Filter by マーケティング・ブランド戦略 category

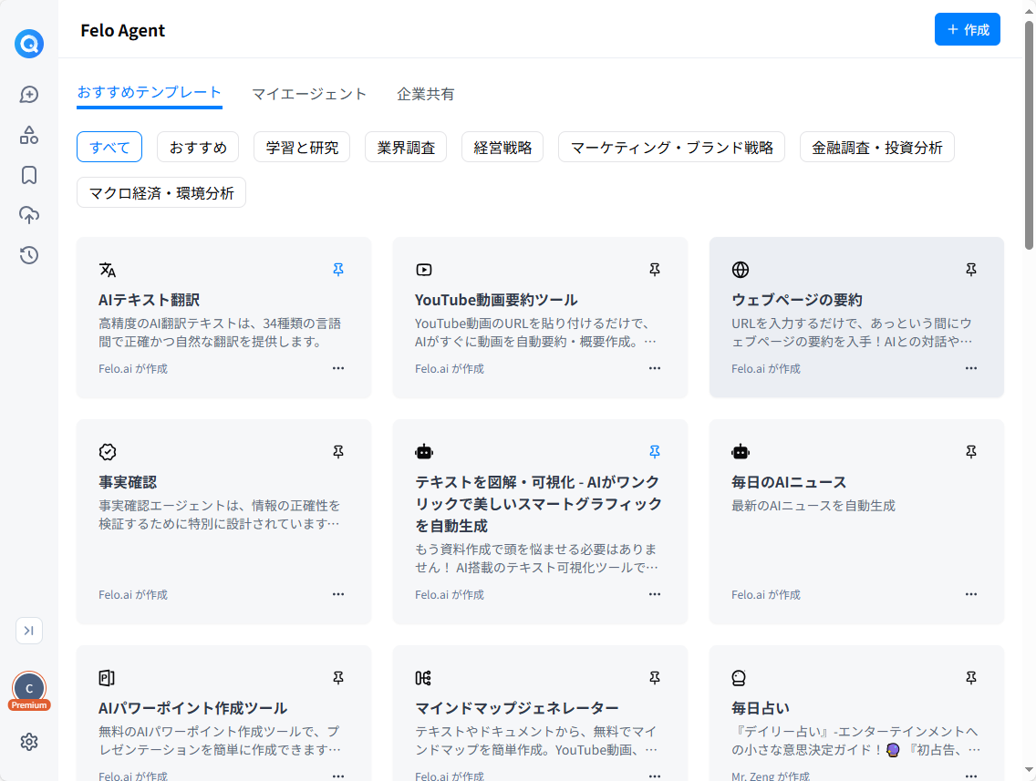tap(672, 148)
